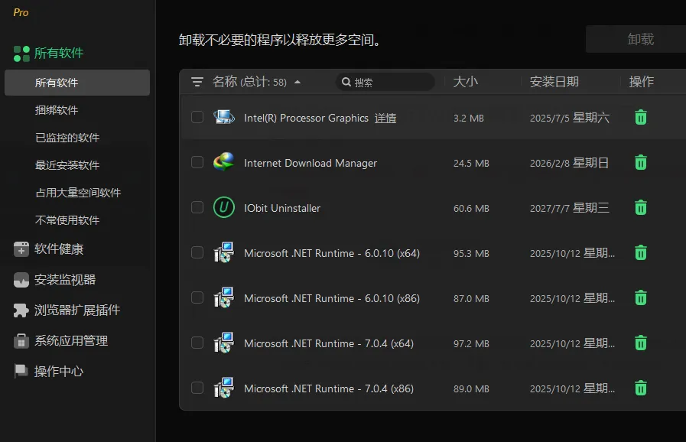The width and height of the screenshot is (686, 442).
Task: Click the 97.2 MB size value
Action: 471,343
